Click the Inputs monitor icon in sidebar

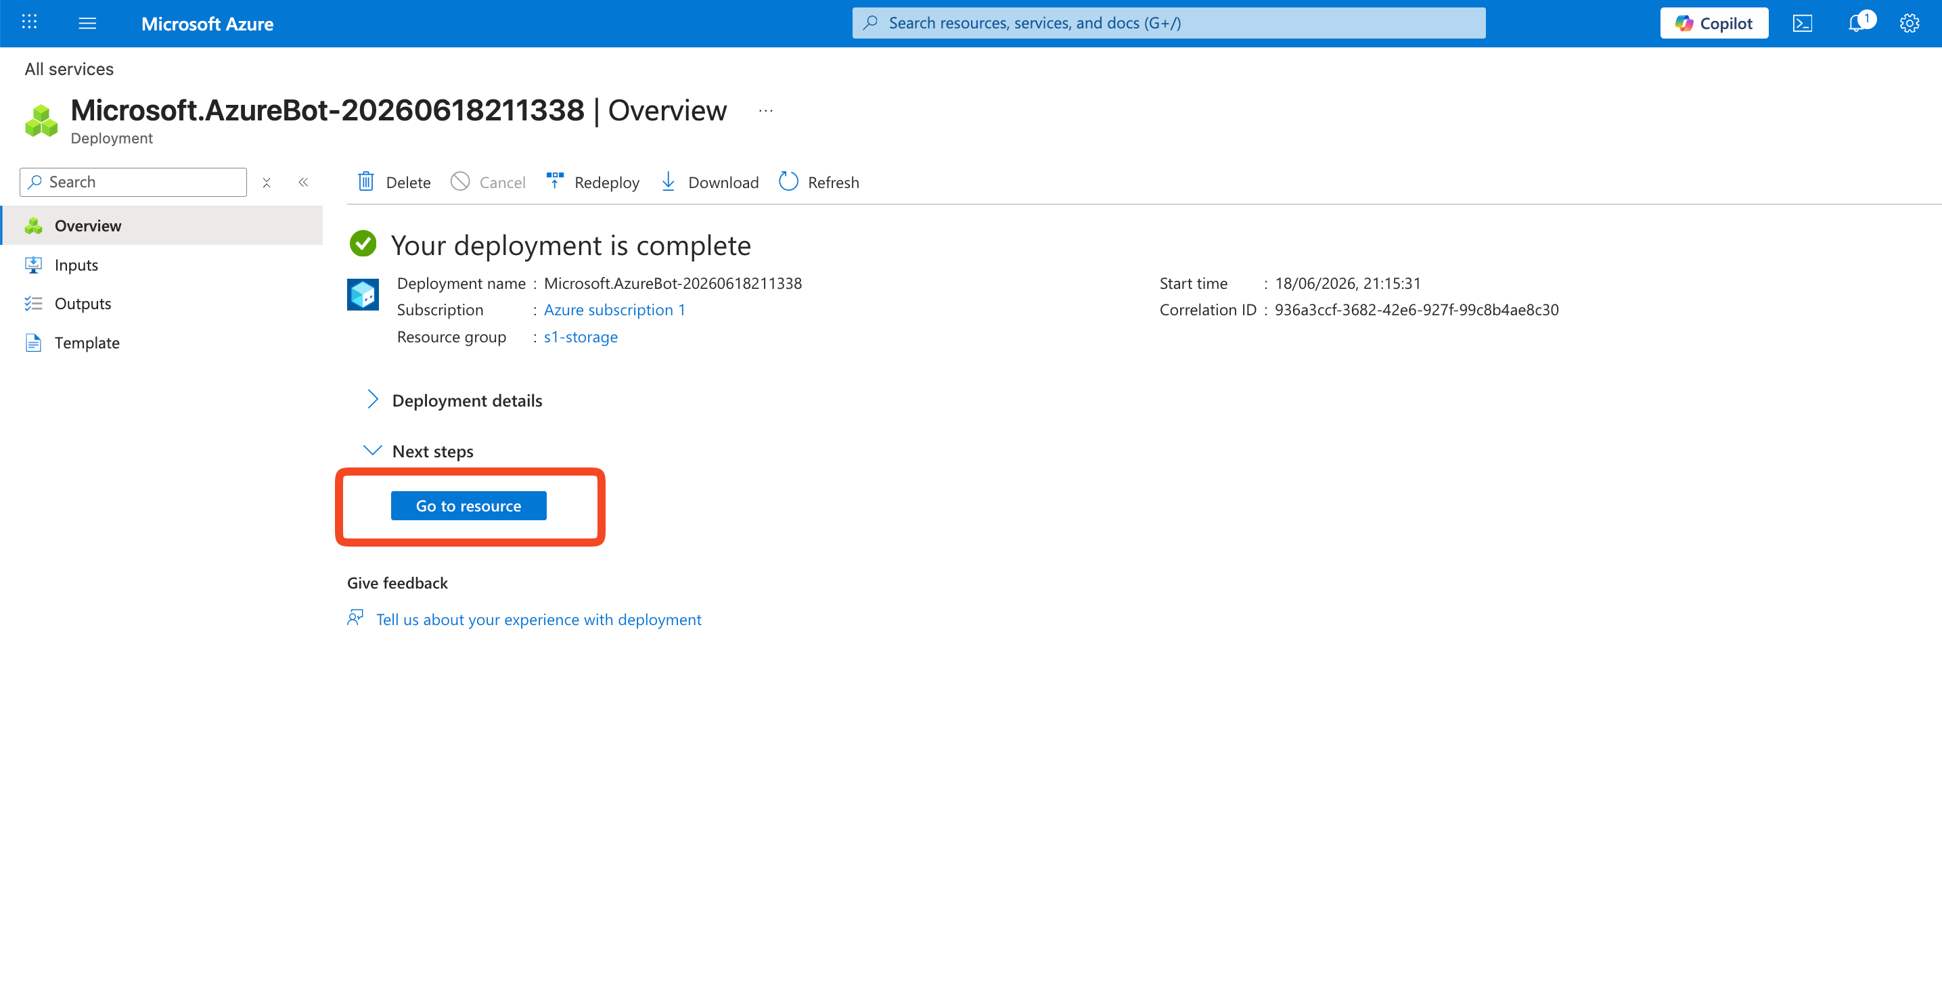point(33,265)
